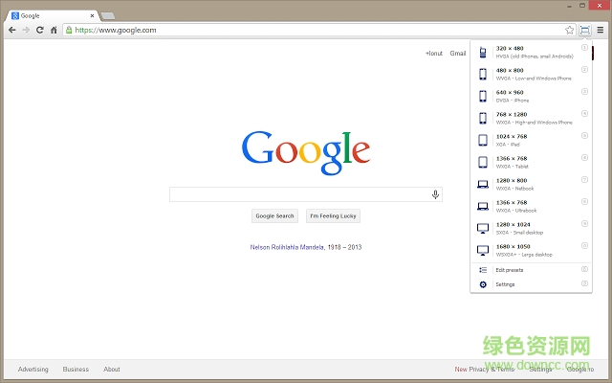Open the +Ionut profile link
The width and height of the screenshot is (612, 383).
click(x=434, y=54)
